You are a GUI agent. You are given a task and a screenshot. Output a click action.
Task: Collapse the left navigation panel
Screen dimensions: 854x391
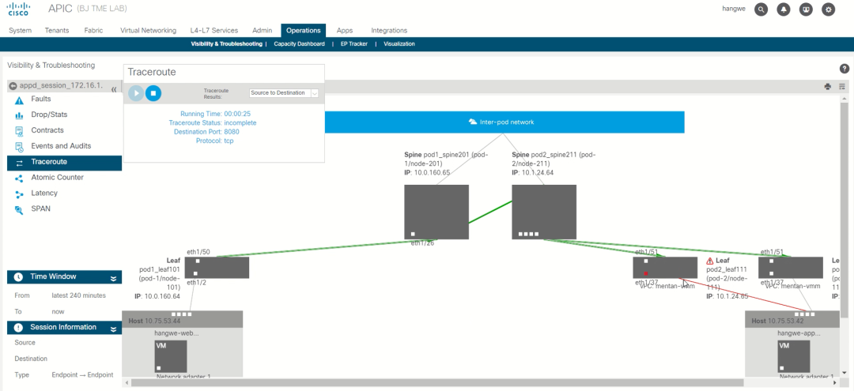coord(114,89)
